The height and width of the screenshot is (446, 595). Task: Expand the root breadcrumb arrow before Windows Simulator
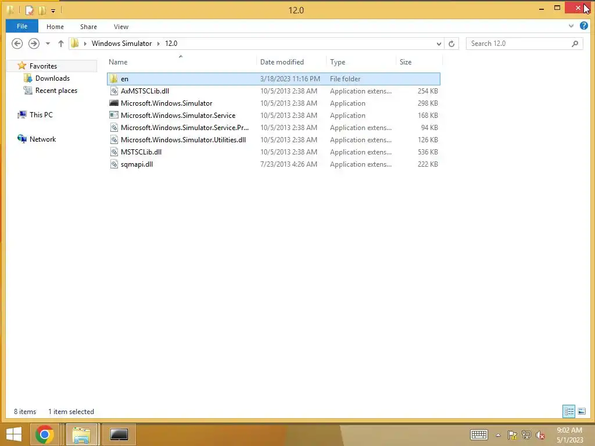pos(85,44)
